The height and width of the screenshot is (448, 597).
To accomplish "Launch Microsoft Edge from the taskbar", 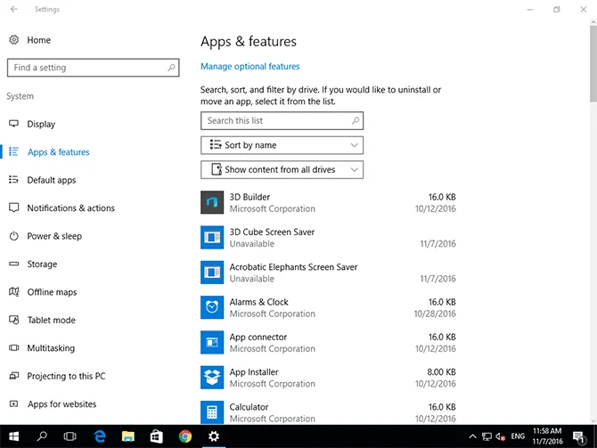I will click(x=100, y=436).
